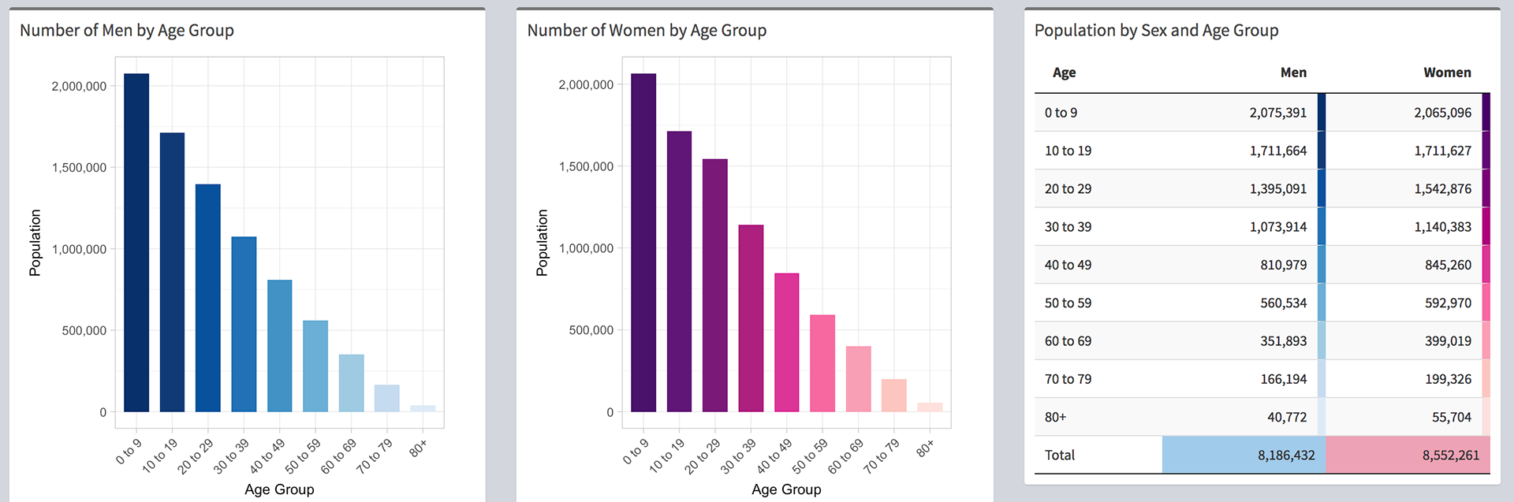Click the 60 to 69 bar in Men chart

pos(352,383)
